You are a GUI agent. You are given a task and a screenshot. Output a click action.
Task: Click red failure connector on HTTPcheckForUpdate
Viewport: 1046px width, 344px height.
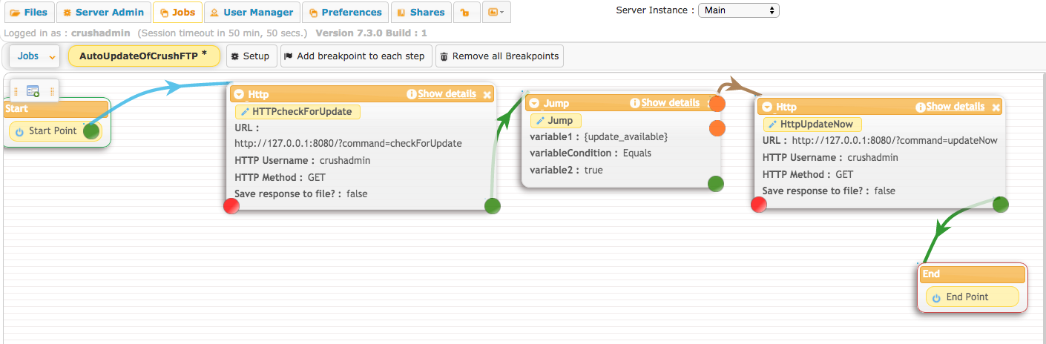231,206
